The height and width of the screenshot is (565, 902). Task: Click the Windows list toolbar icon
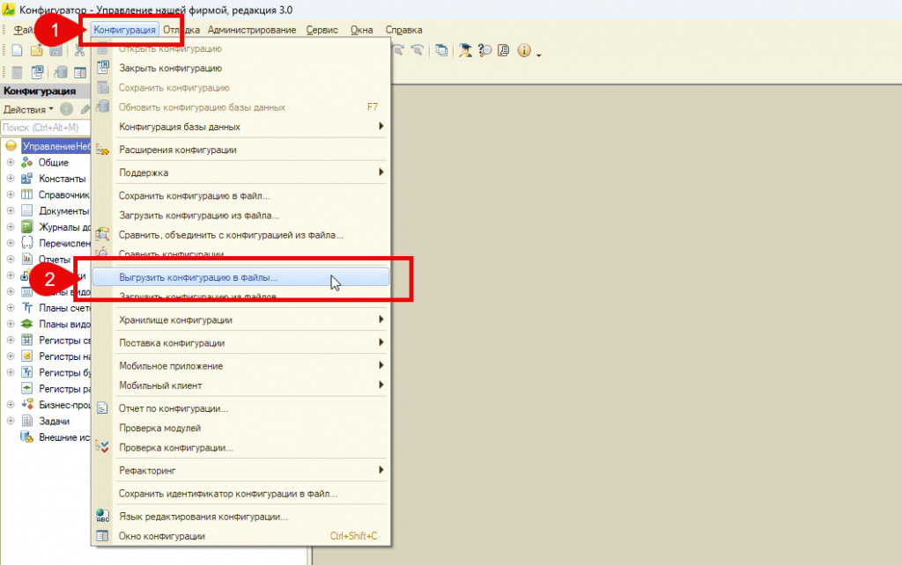[441, 50]
